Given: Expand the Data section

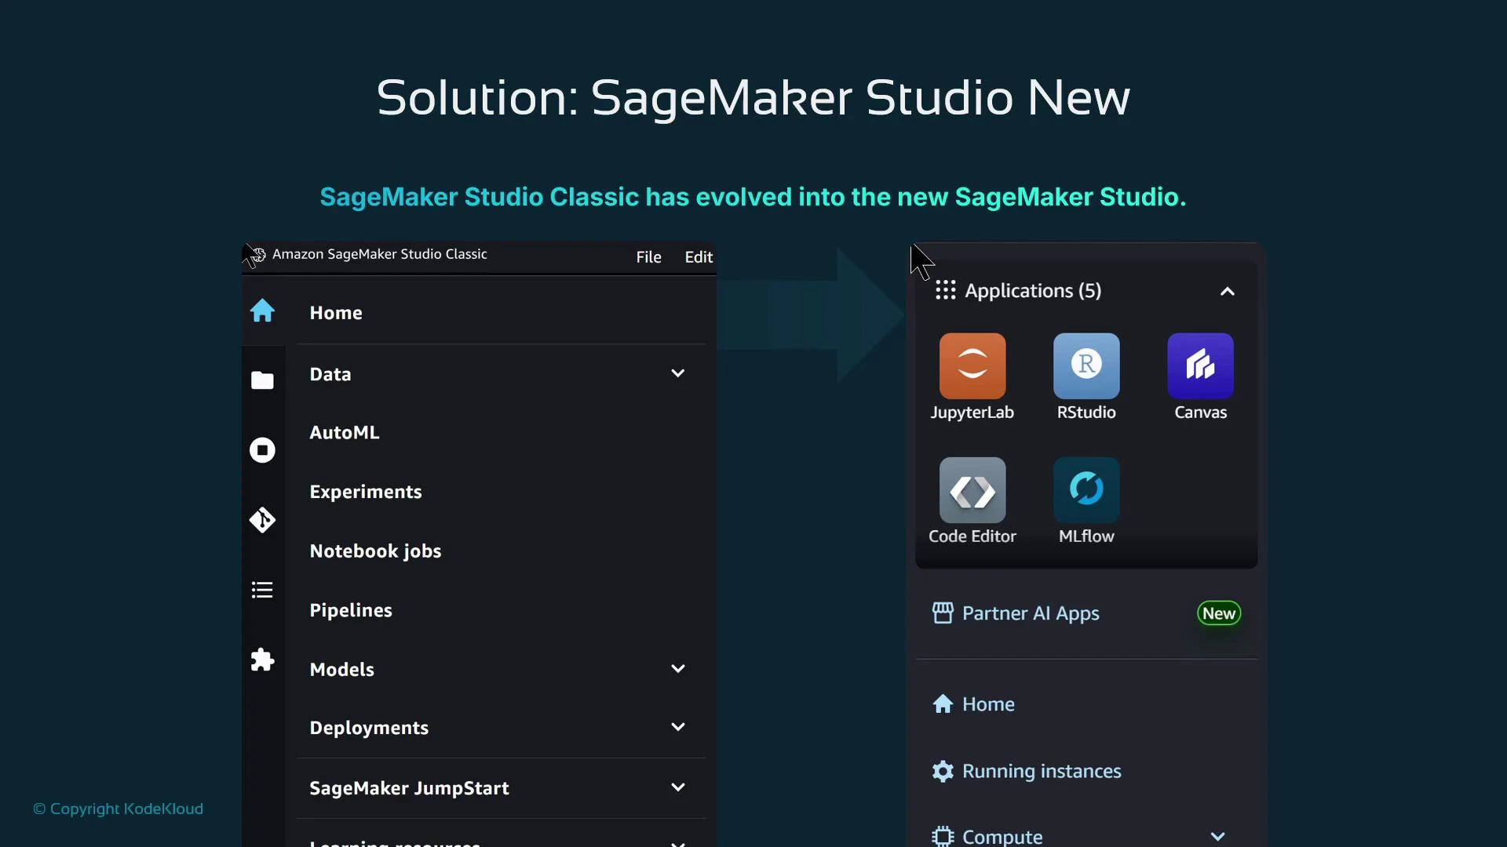Looking at the screenshot, I should tap(677, 373).
